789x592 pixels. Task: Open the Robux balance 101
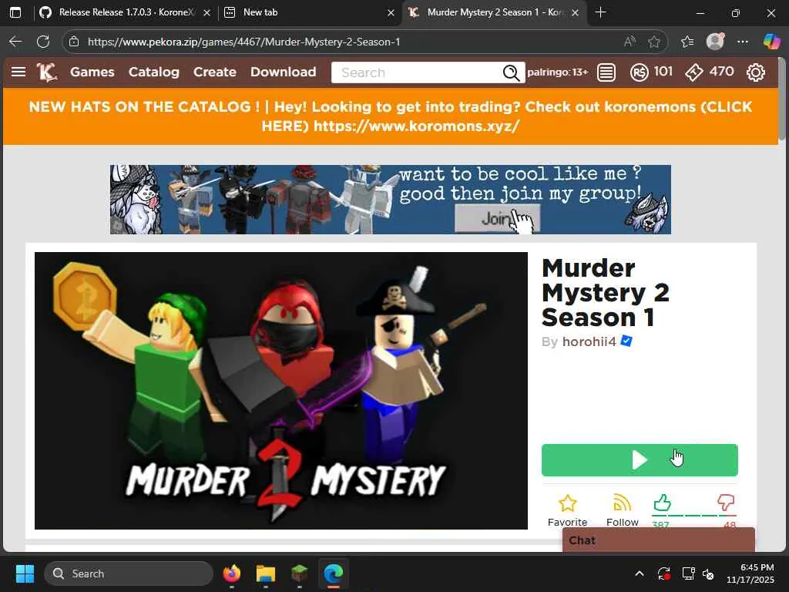pyautogui.click(x=663, y=72)
